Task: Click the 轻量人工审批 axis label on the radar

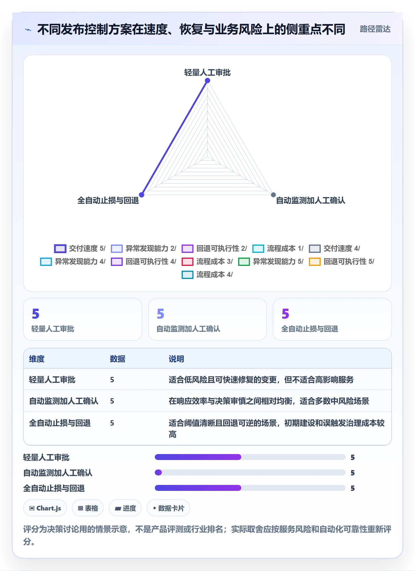Action: pos(207,72)
